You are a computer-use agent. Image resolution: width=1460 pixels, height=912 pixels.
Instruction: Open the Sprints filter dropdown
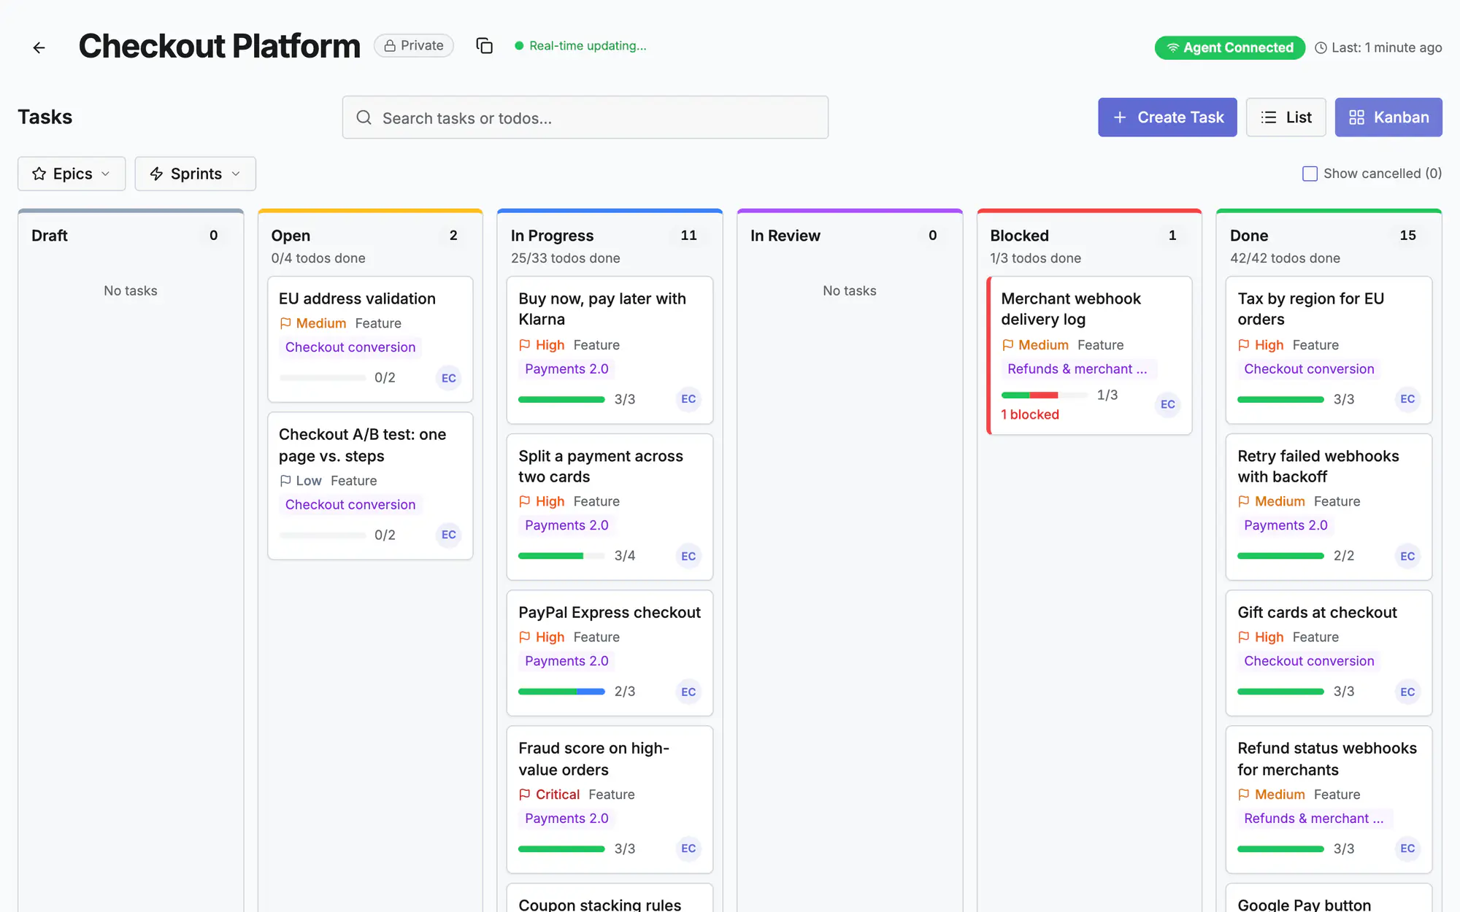[195, 174]
